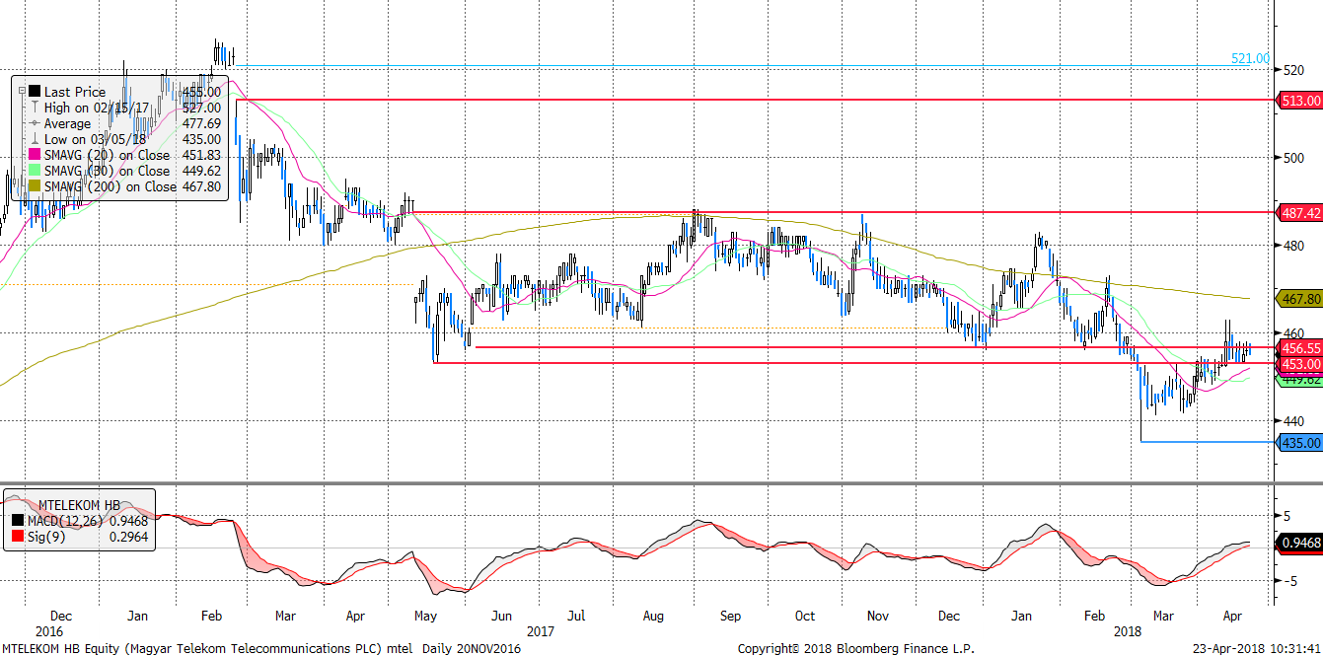Viewport: 1323px width, 657px height.
Task: Click the 2018 year label on time axis
Action: [x=1127, y=630]
